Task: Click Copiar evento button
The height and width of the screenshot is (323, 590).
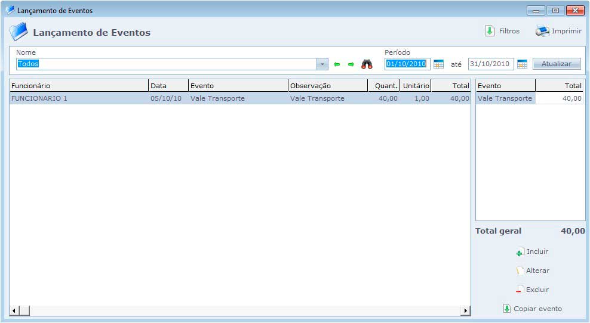Action: pos(532,309)
